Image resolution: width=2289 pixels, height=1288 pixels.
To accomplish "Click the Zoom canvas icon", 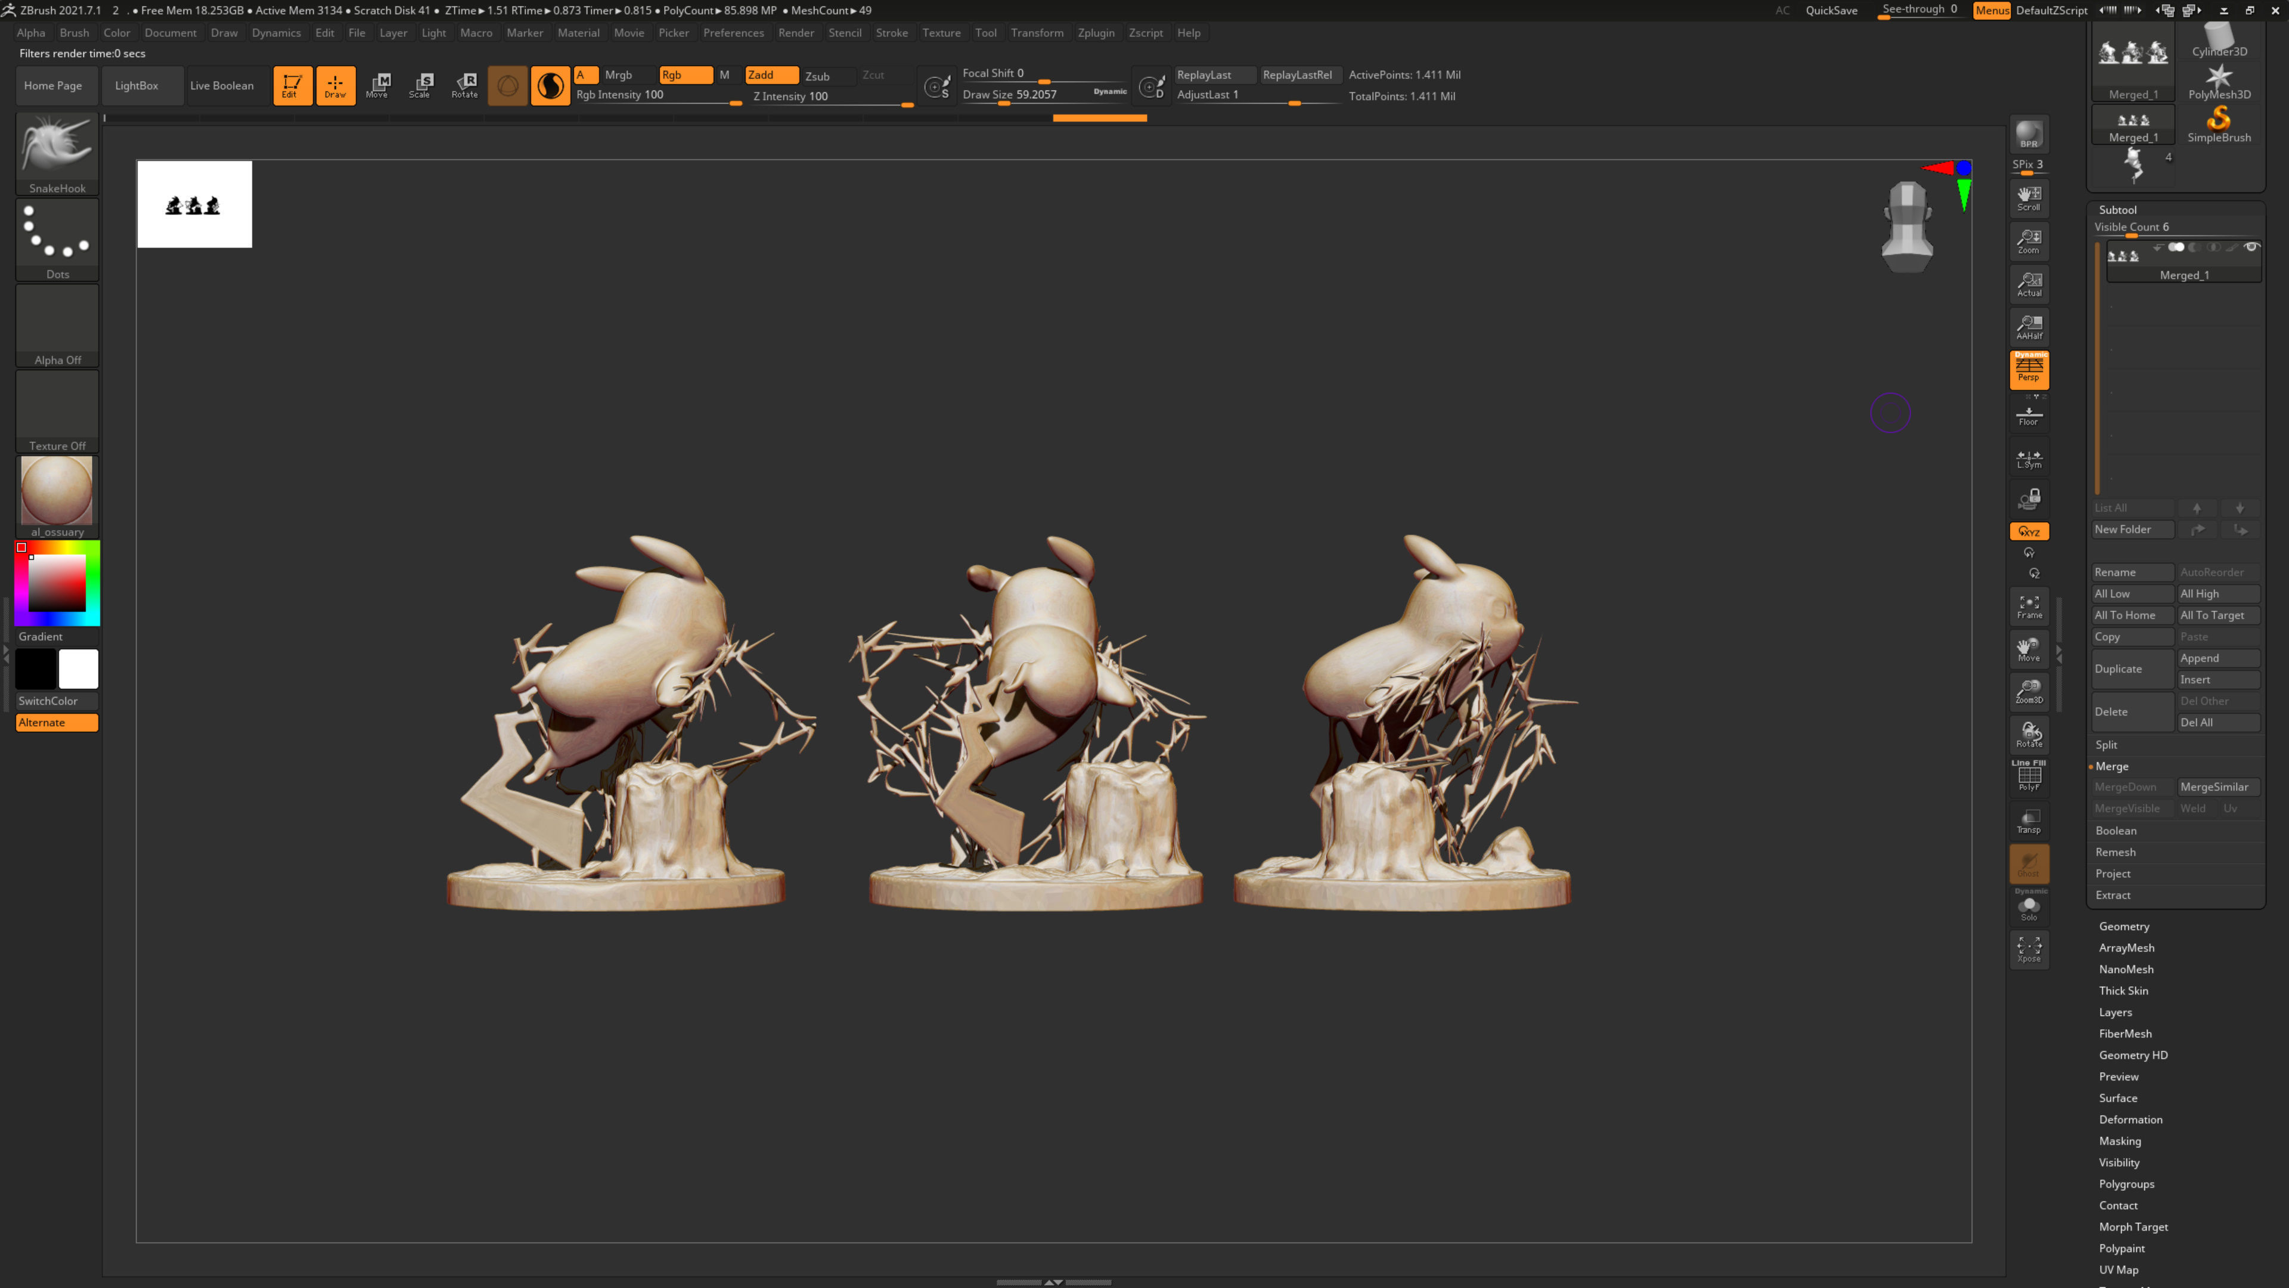I will [2030, 241].
